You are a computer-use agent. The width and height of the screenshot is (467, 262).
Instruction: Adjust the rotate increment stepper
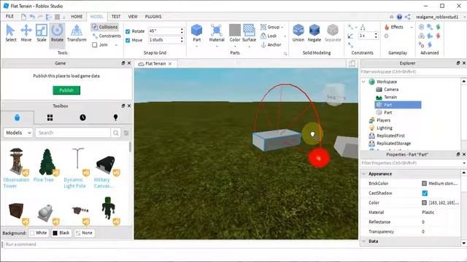(x=182, y=31)
